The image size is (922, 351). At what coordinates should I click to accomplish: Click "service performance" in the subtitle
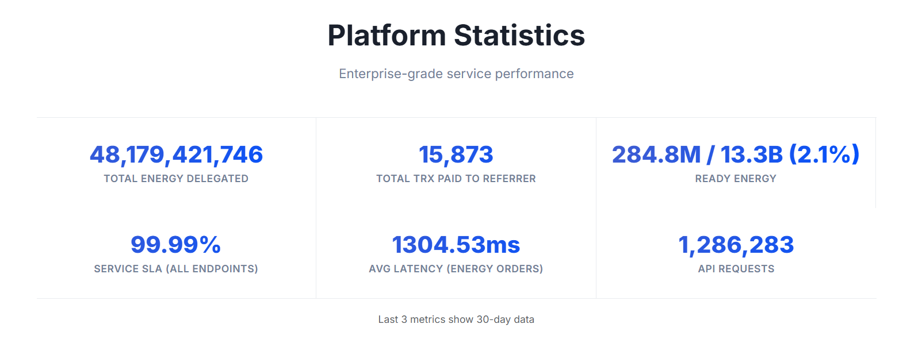tap(510, 74)
